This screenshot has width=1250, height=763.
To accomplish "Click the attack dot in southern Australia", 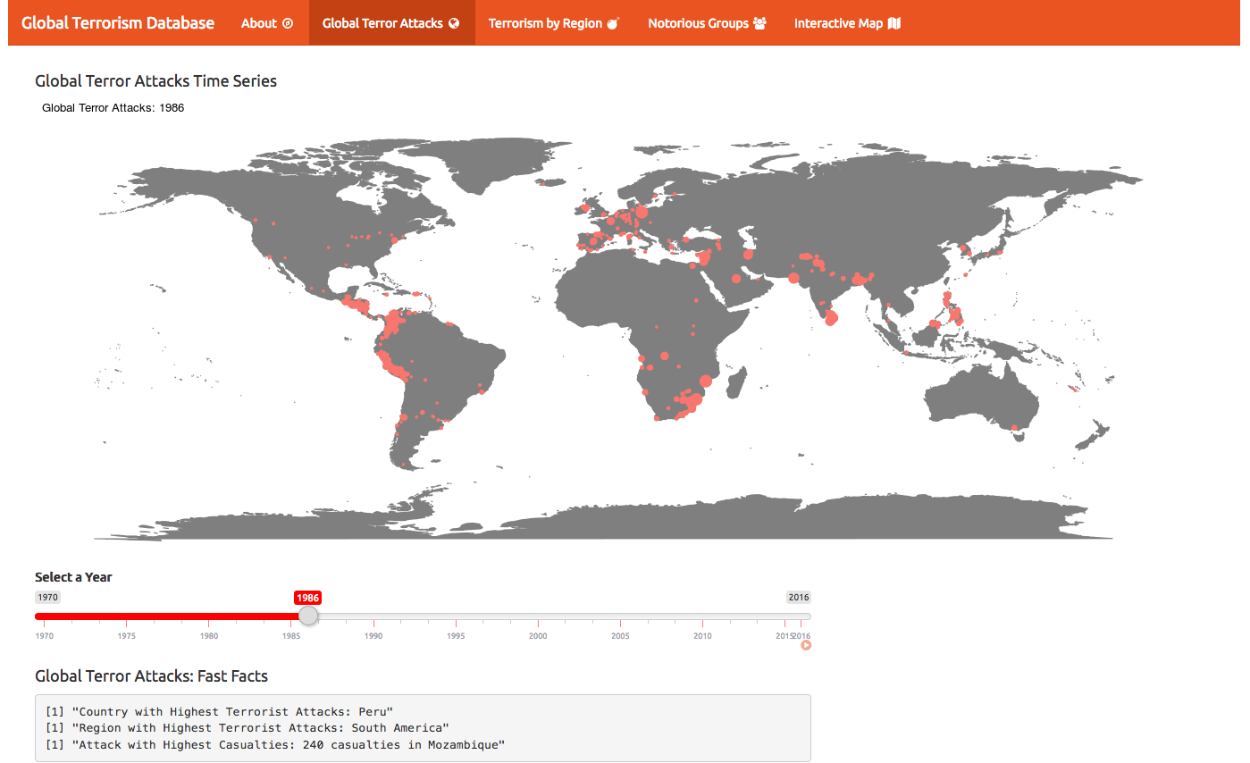I will click(x=1014, y=428).
